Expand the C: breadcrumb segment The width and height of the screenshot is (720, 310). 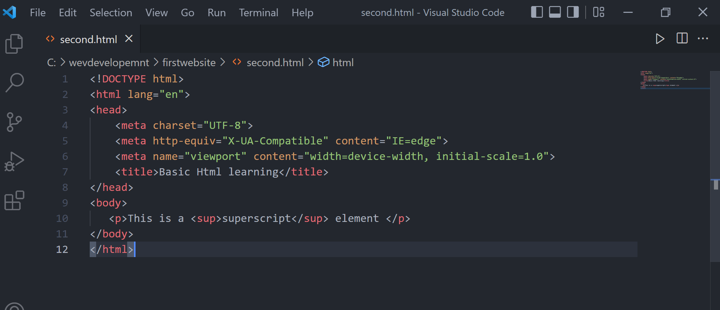click(51, 62)
